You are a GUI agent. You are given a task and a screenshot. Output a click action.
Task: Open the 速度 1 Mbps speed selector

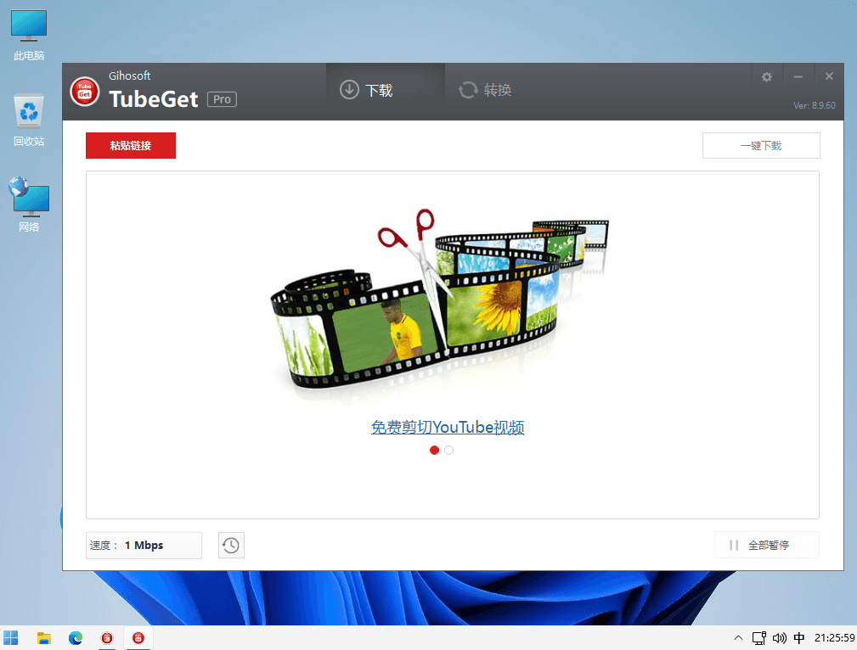click(144, 545)
